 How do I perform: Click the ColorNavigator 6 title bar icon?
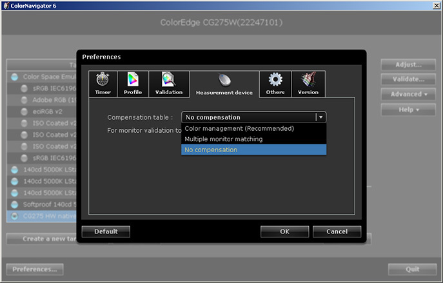6,6
